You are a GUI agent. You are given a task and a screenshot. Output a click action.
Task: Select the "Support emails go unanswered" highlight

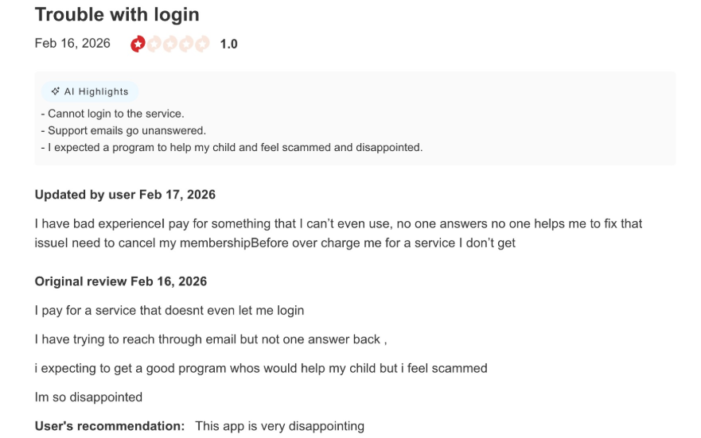tap(123, 130)
